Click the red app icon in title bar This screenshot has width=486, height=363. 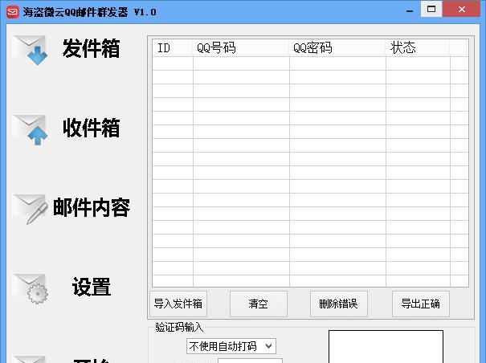(13, 12)
